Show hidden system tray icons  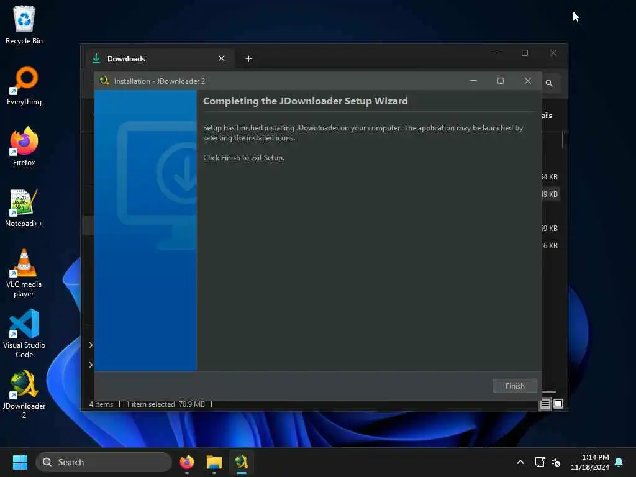[x=520, y=462]
